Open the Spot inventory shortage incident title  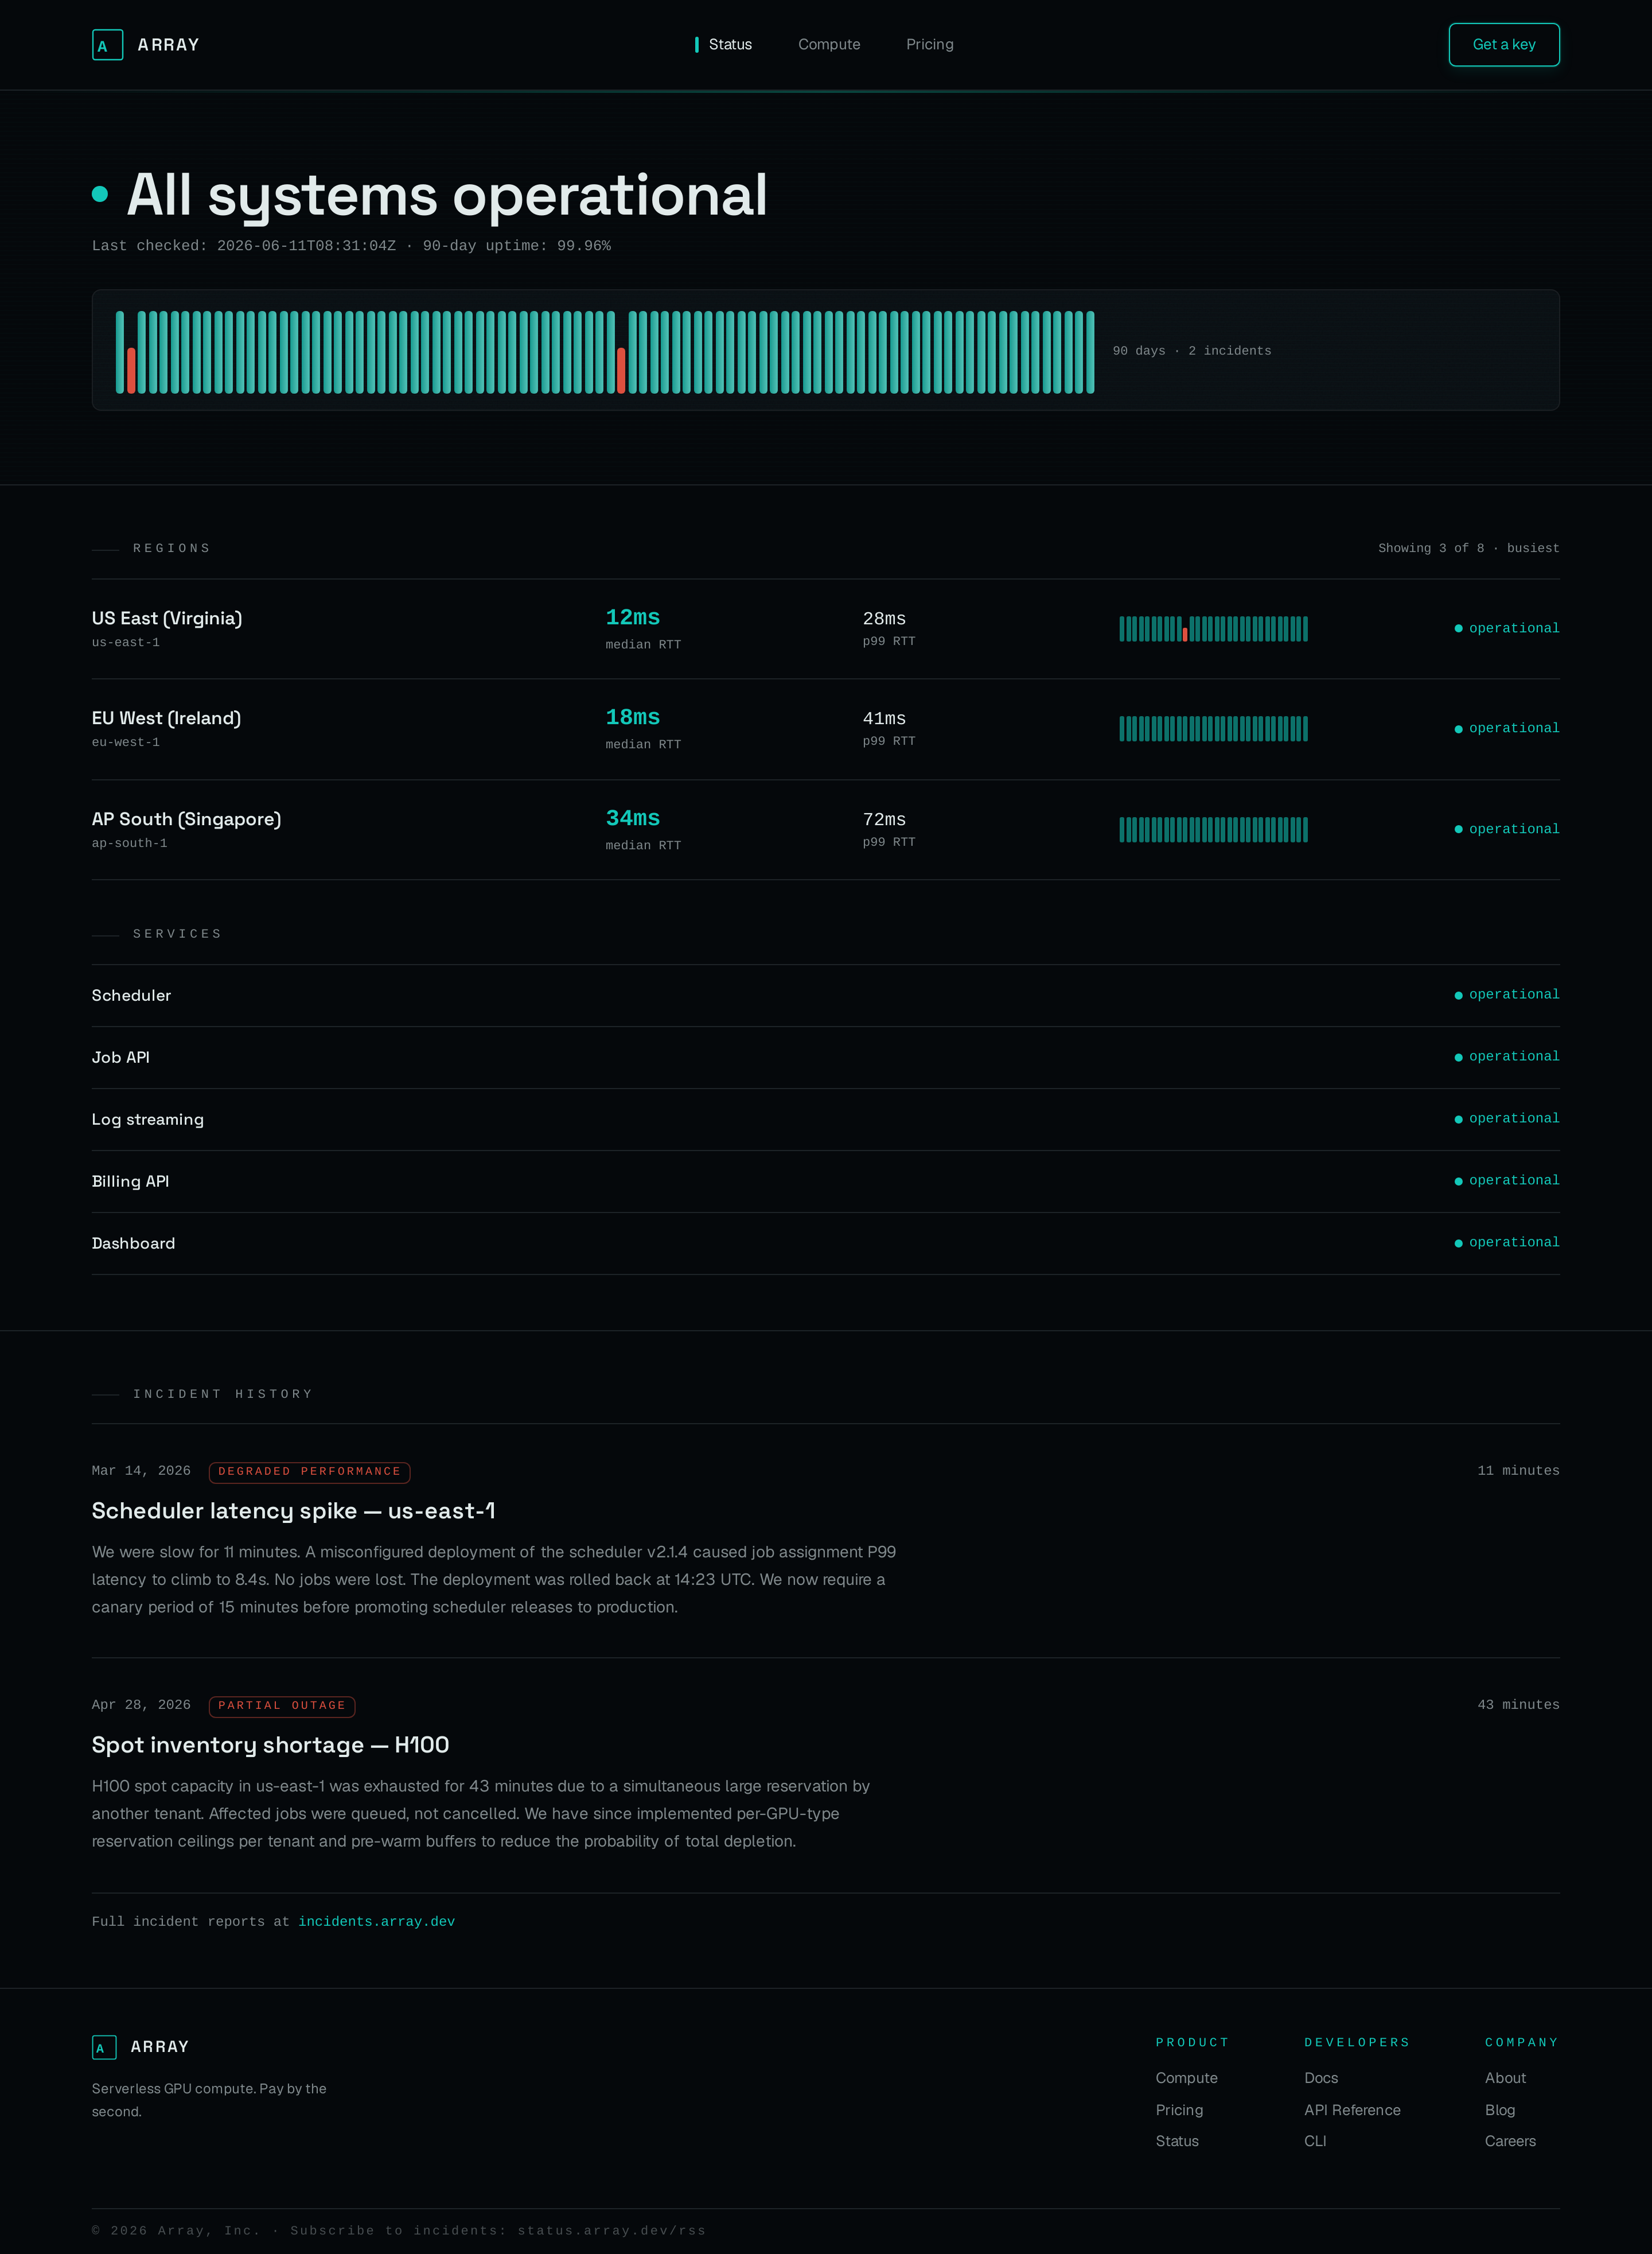[x=270, y=1745]
